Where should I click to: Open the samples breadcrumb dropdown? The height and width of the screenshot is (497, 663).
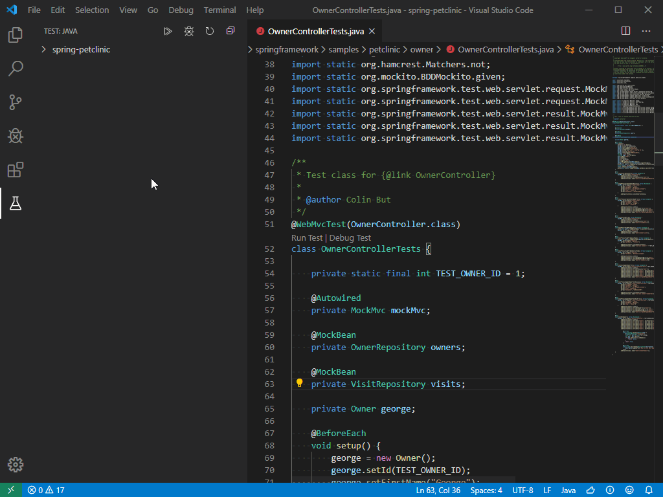(343, 49)
